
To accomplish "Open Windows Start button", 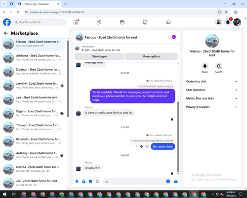I will point(4,194).
